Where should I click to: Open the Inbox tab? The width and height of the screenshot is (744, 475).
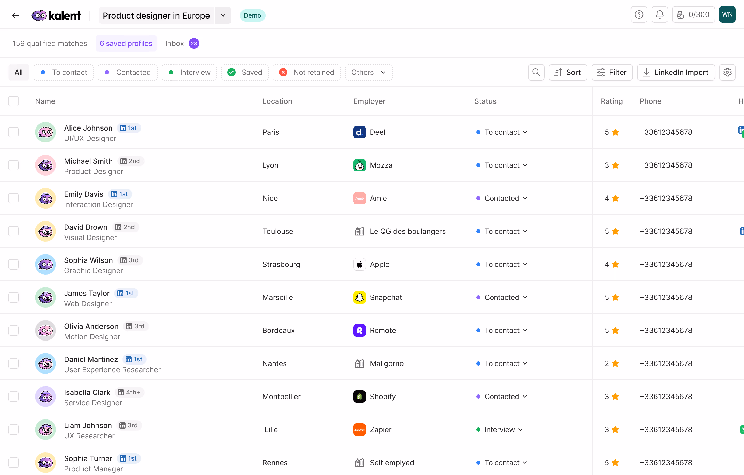point(182,44)
